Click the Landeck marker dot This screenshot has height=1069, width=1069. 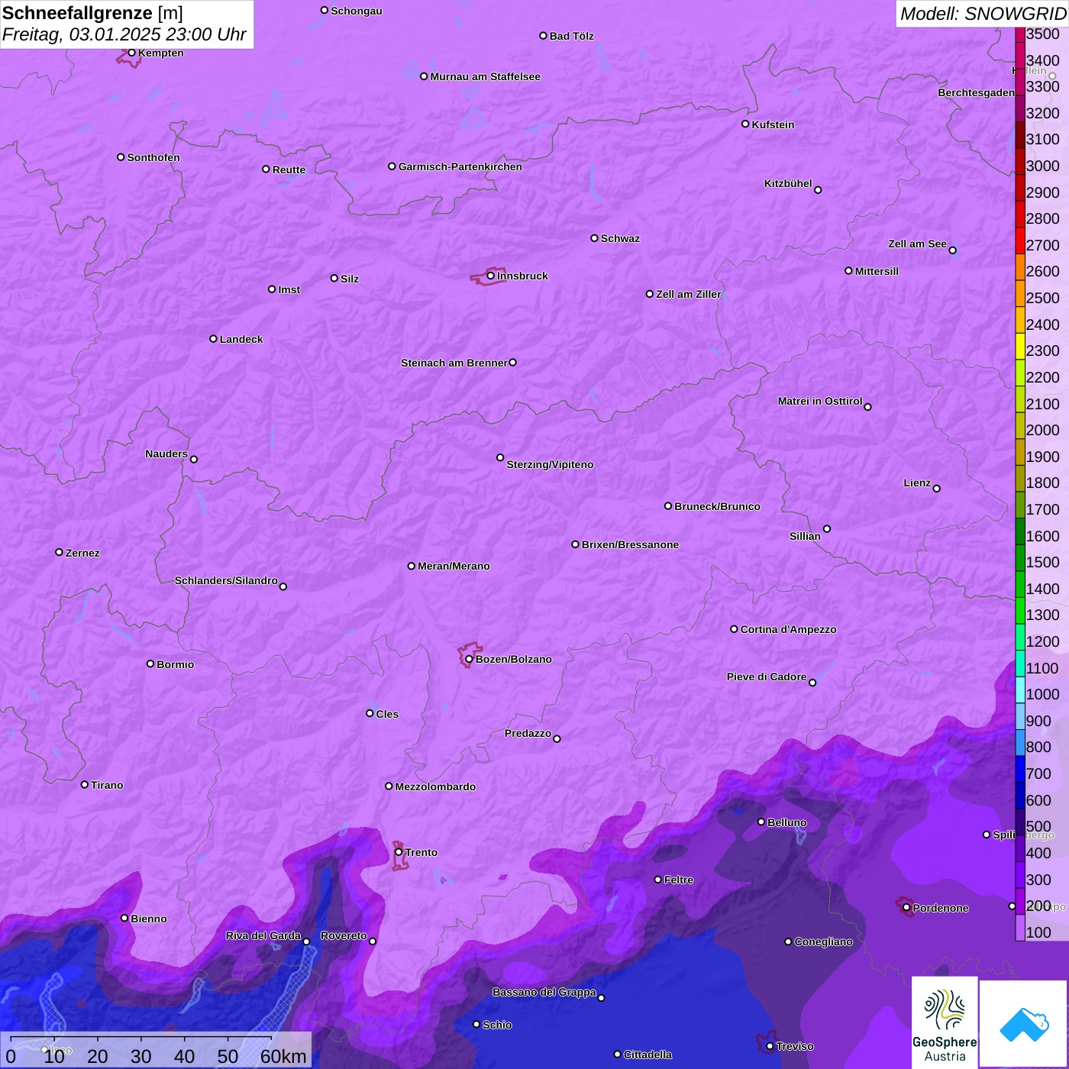point(213,339)
